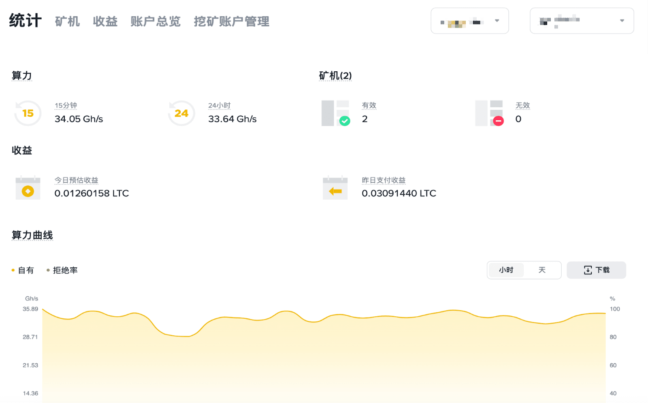Open the left account dropdown in the header
Screen dimensions: 648x403
pyautogui.click(x=469, y=21)
